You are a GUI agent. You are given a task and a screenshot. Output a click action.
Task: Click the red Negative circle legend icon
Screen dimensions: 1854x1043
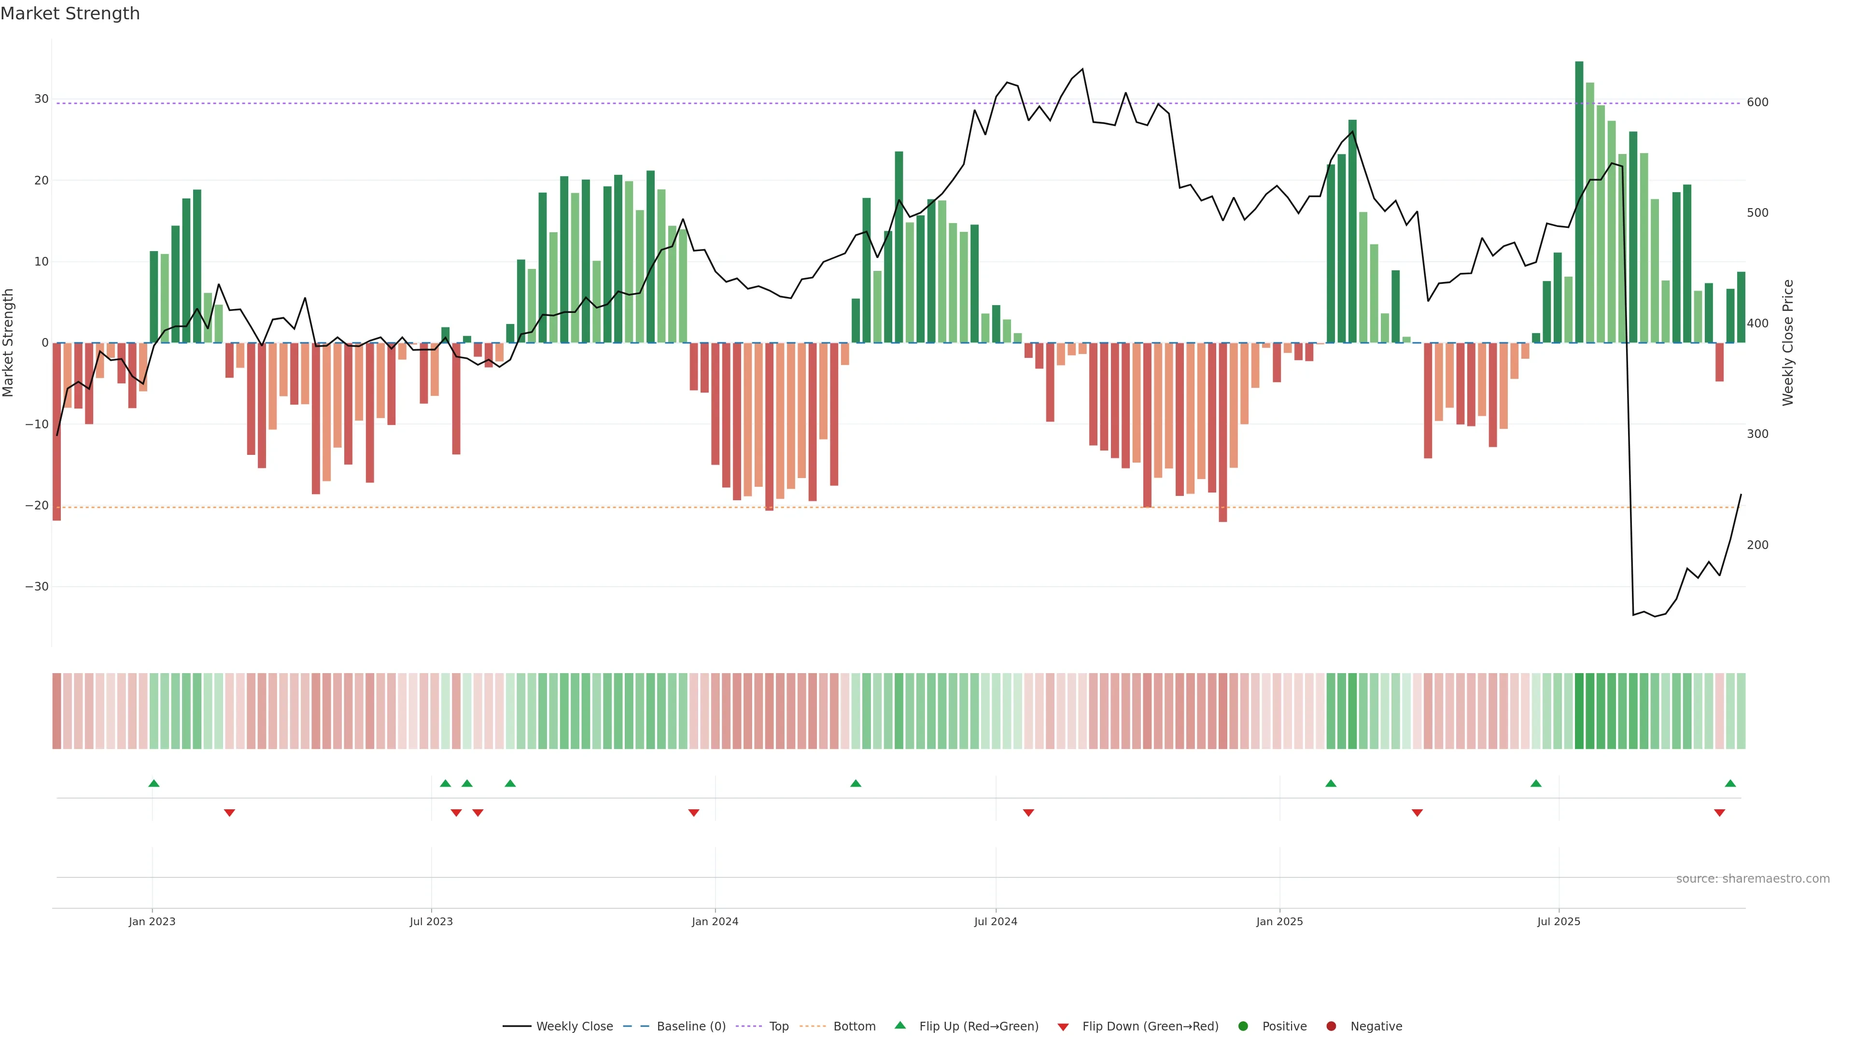coord(1331,1026)
